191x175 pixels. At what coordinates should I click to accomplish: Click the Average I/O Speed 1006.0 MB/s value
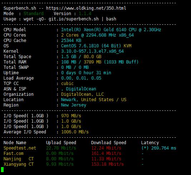tap(75, 132)
